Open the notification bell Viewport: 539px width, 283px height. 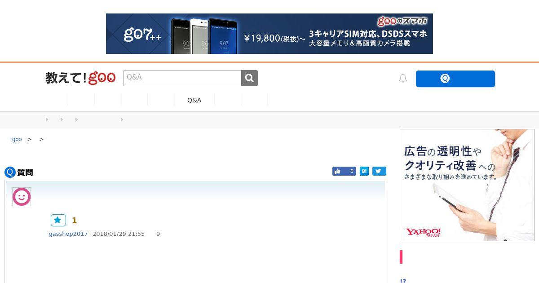pos(403,79)
